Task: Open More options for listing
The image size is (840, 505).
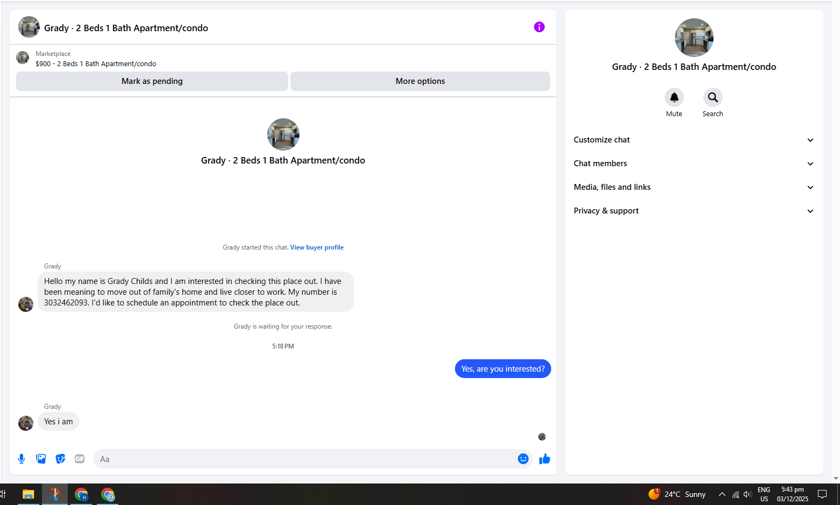Action: pos(420,81)
